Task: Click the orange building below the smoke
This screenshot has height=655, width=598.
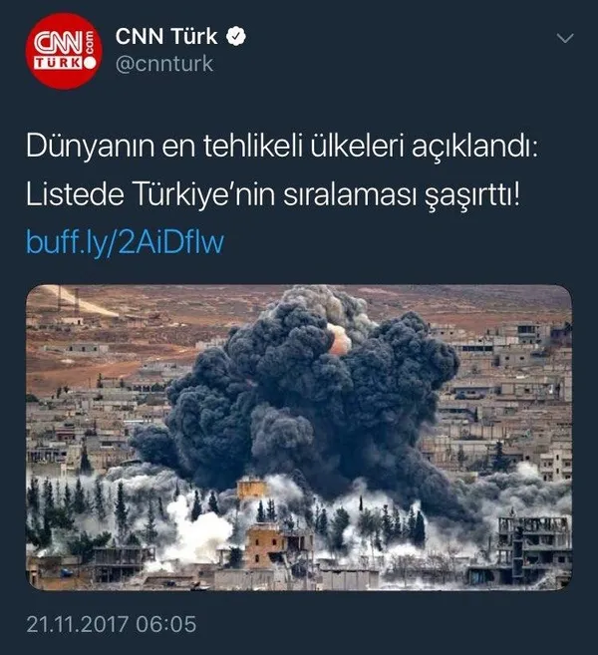Action: pos(267,543)
